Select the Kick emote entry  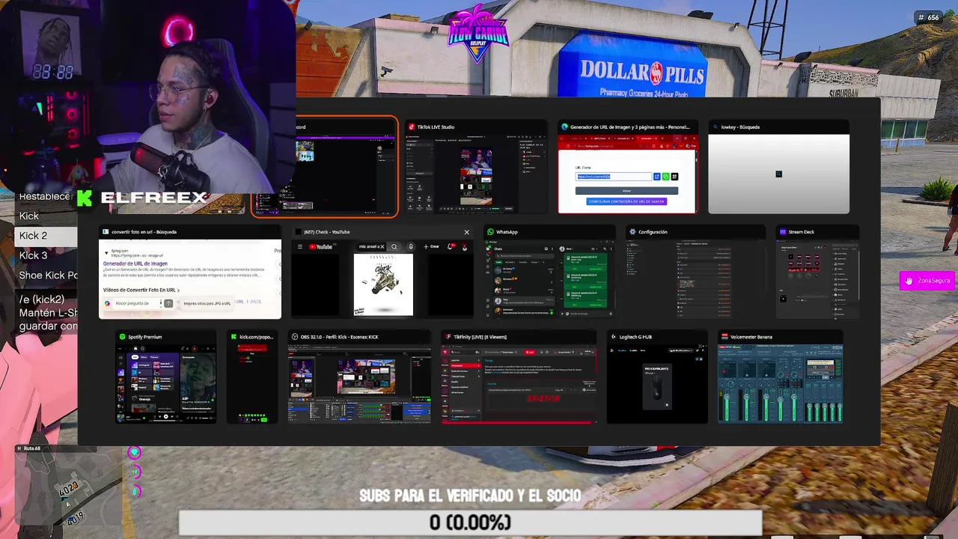(x=46, y=216)
